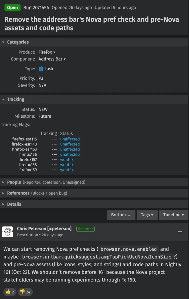Viewport: 189px width, 299px height.
Task: Click the NEW status value
Action: point(43,109)
